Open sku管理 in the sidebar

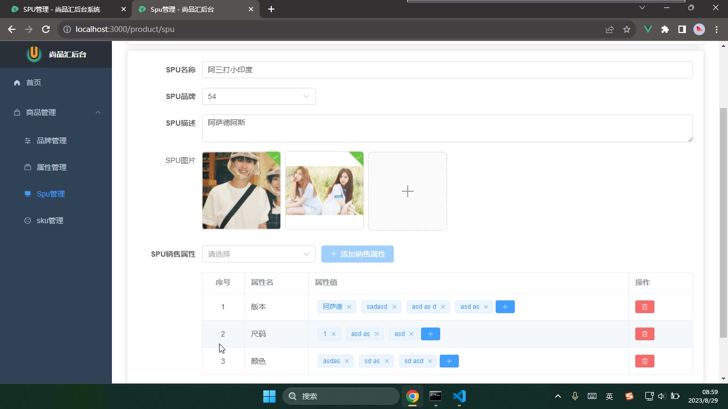56,220
